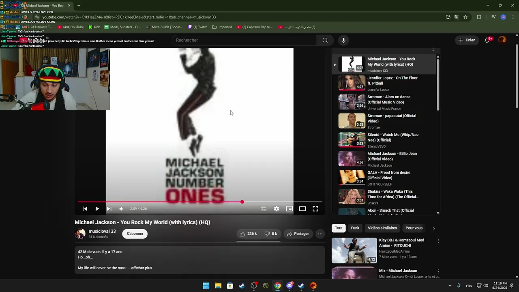The height and width of the screenshot is (292, 519).
Task: Click the browser address bar URL
Action: (129, 17)
